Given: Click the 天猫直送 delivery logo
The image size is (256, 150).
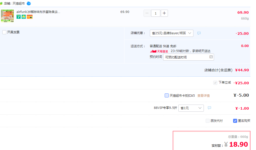Looking at the screenshot, I should (x=159, y=51).
